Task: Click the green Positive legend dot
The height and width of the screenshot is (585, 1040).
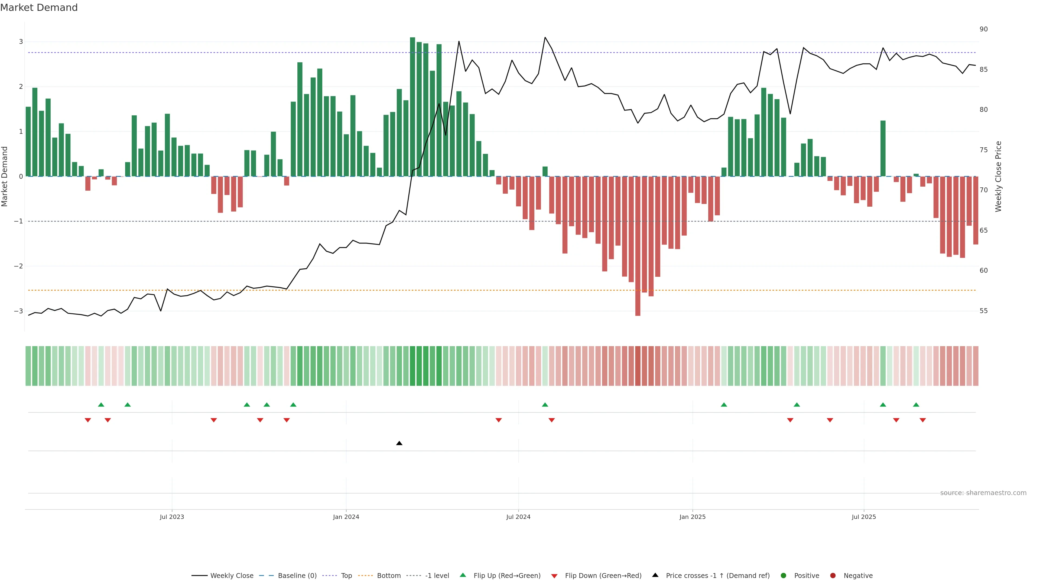Action: (784, 576)
